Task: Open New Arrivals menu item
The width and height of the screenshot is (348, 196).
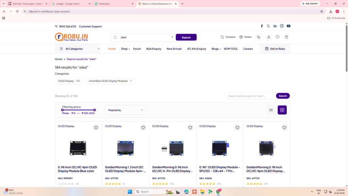Action: pos(174,49)
